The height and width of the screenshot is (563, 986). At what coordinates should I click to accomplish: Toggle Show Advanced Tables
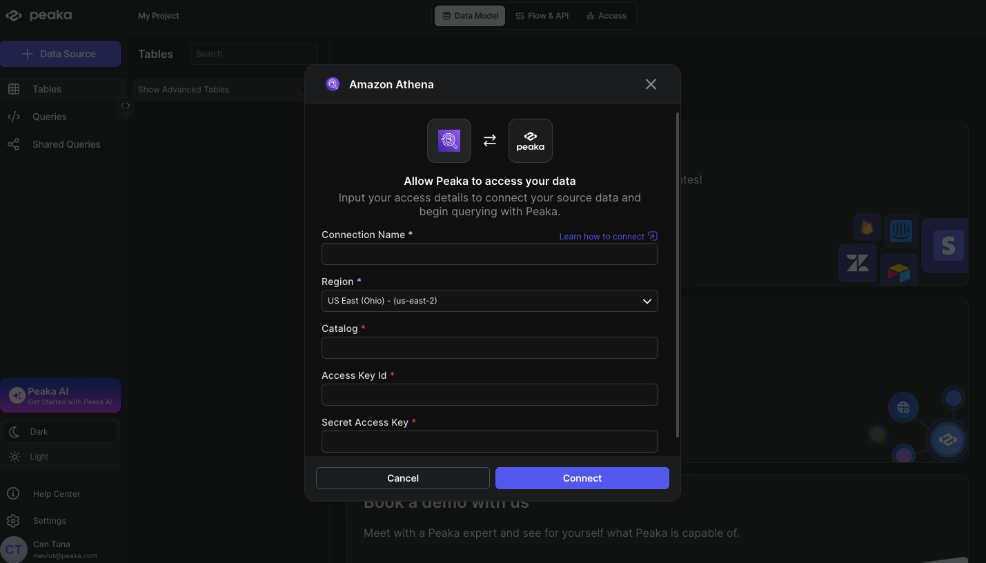click(x=301, y=90)
